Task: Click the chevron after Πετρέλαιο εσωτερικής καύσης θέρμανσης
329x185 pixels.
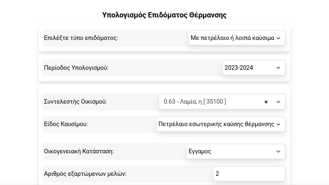Action: click(279, 124)
